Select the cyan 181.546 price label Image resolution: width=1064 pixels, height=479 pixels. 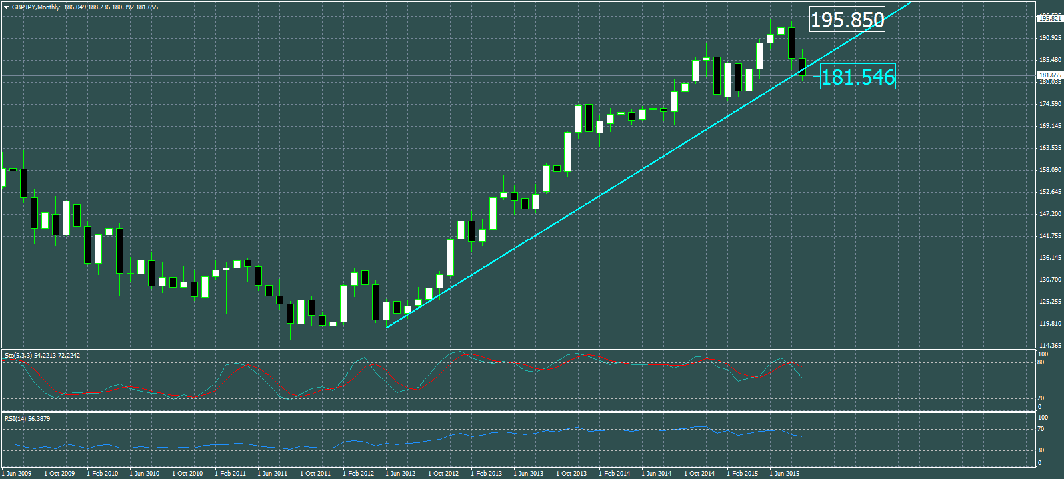pos(857,77)
